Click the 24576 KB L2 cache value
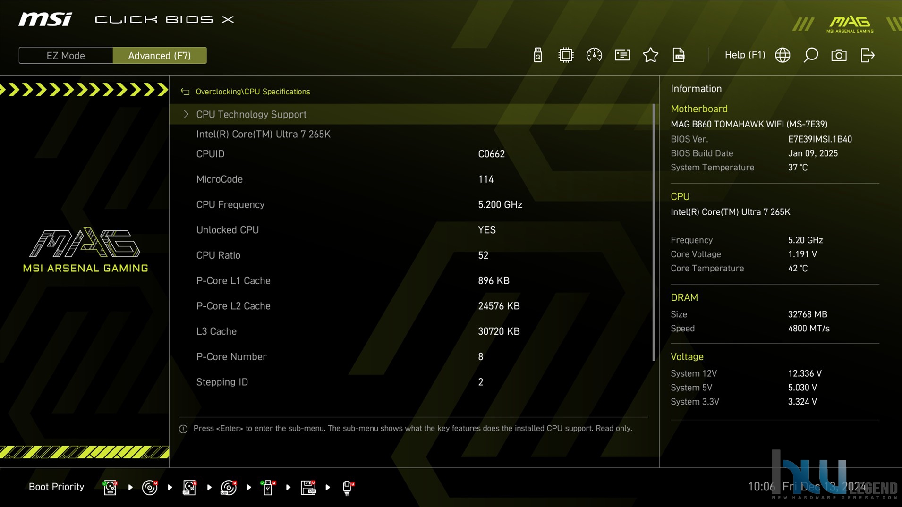 [499, 306]
